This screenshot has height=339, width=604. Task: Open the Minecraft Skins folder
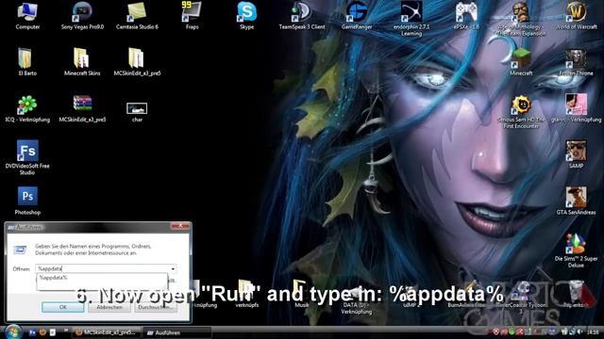point(82,61)
